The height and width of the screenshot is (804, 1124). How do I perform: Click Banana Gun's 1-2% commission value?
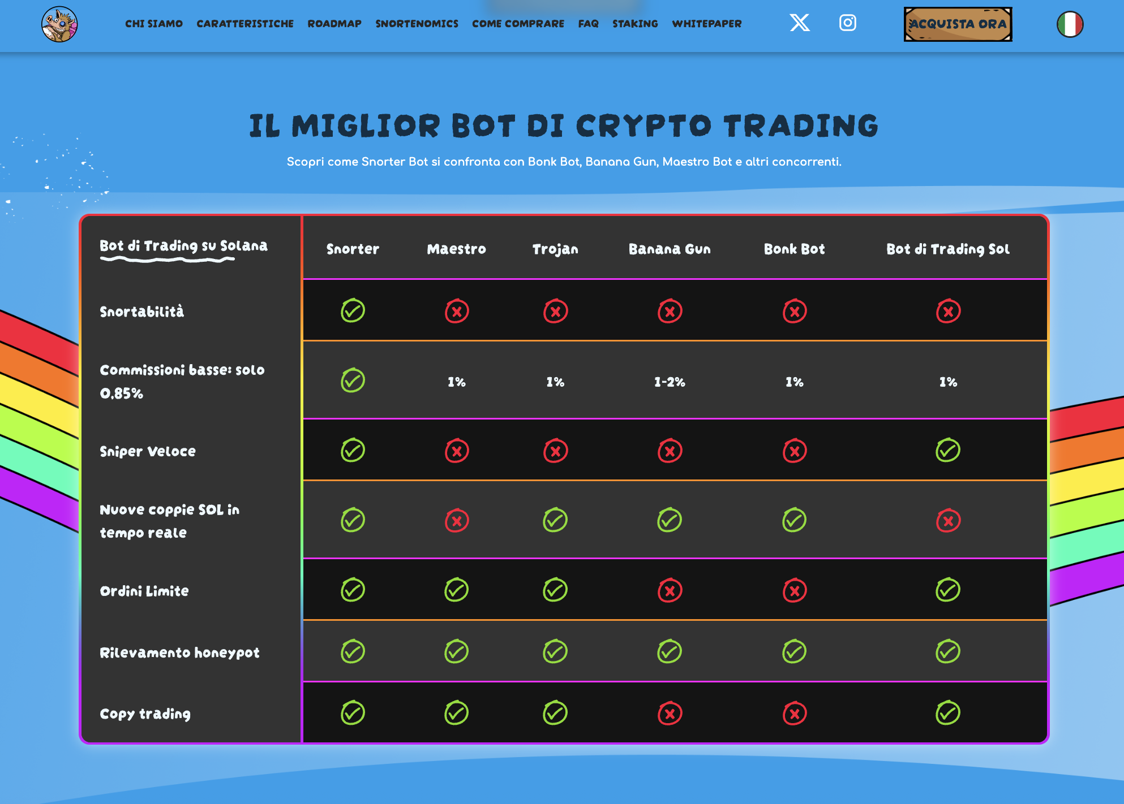point(670,382)
